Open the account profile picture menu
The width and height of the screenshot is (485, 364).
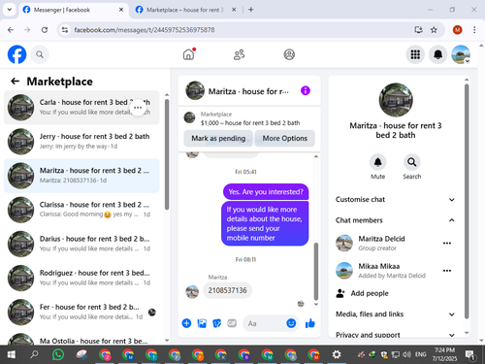pyautogui.click(x=461, y=54)
